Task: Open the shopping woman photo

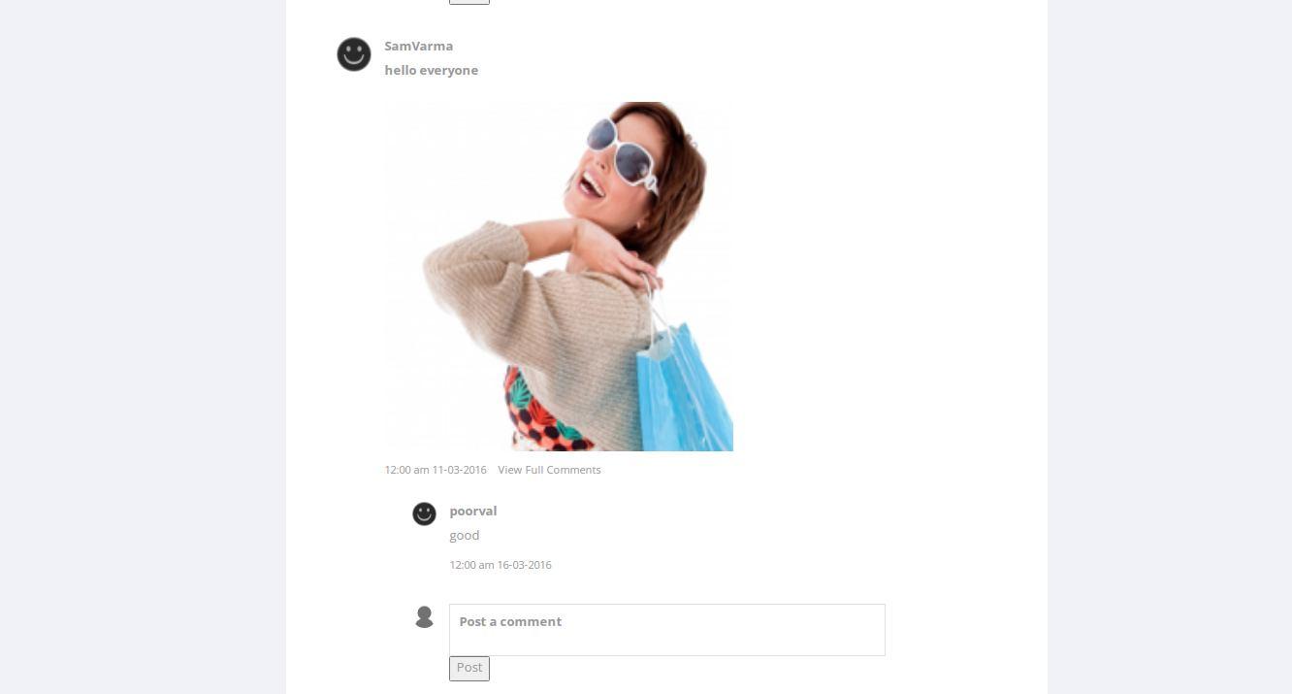Action: [x=559, y=277]
